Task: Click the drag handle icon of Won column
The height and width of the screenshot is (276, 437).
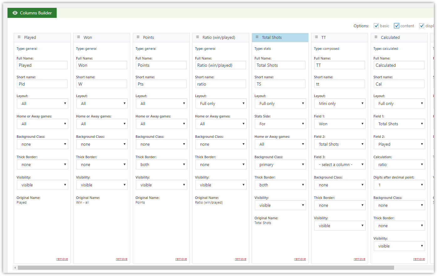Action: click(x=79, y=37)
